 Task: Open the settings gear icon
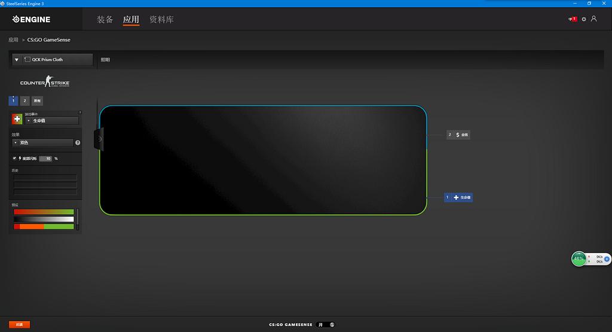click(x=584, y=19)
